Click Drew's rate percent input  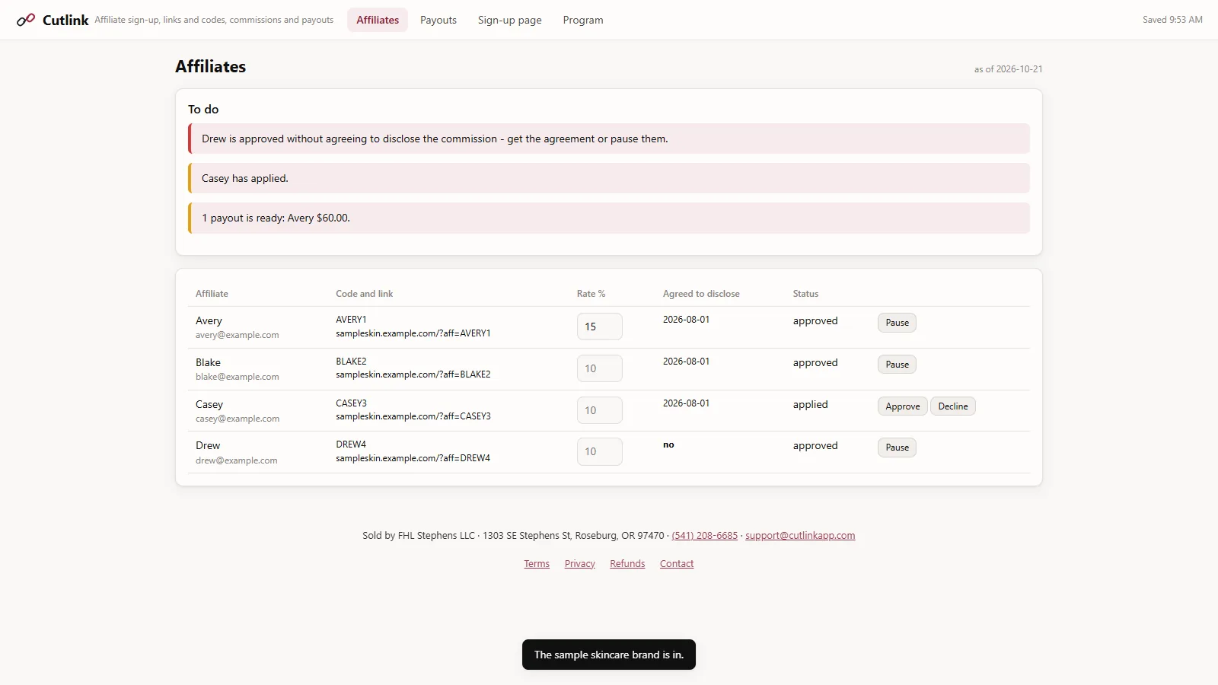[600, 451]
